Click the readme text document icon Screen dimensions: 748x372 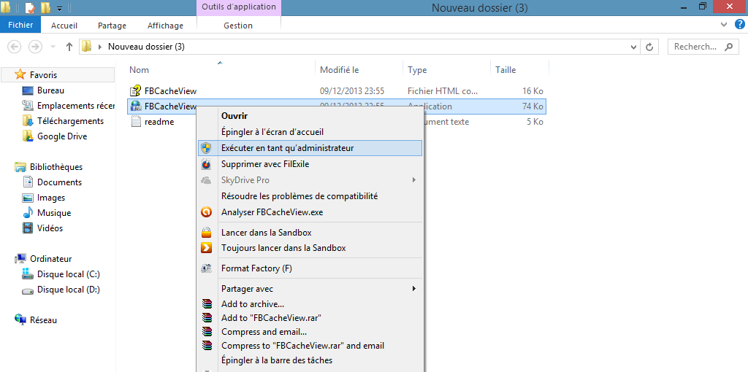(x=135, y=122)
